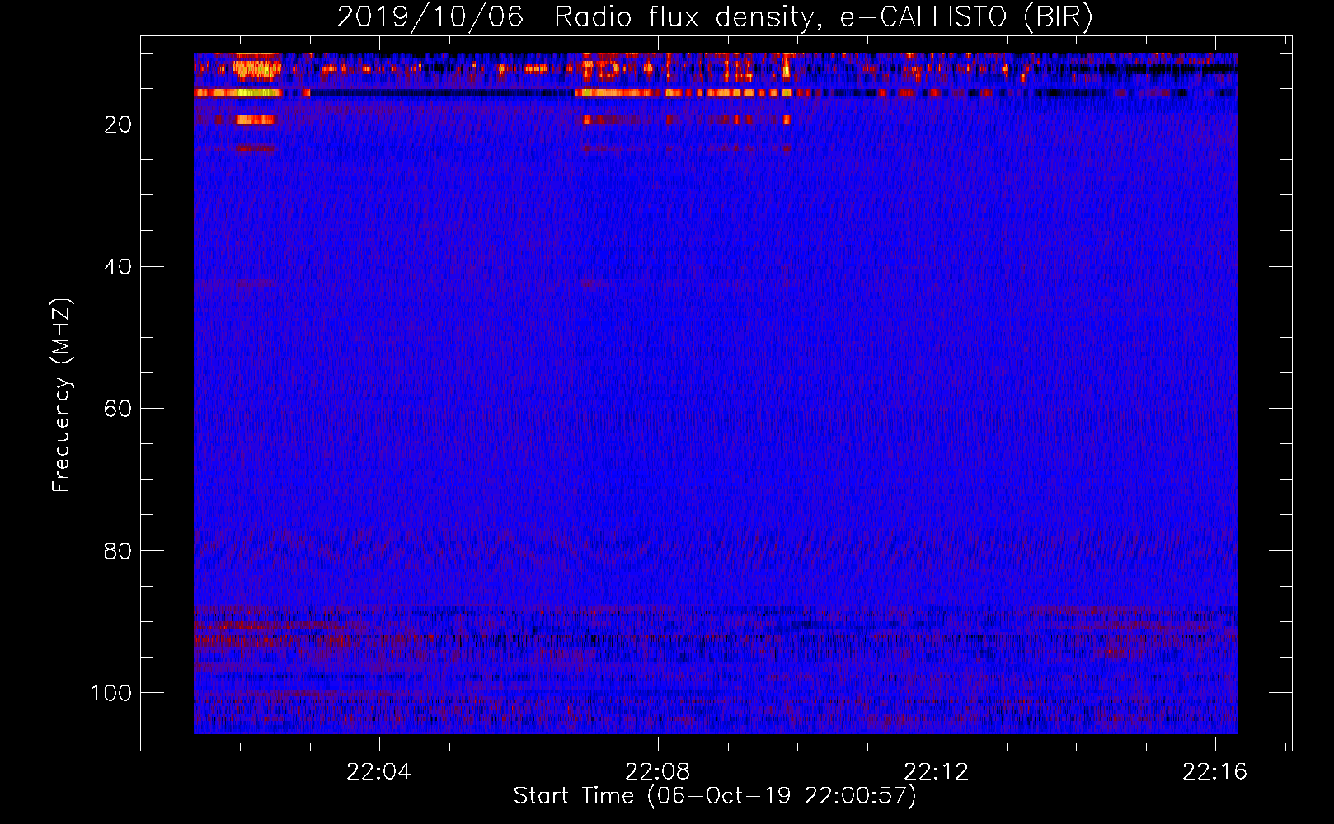Click the "22:16" time tick label
Image resolution: width=1334 pixels, height=824 pixels.
pos(1215,772)
